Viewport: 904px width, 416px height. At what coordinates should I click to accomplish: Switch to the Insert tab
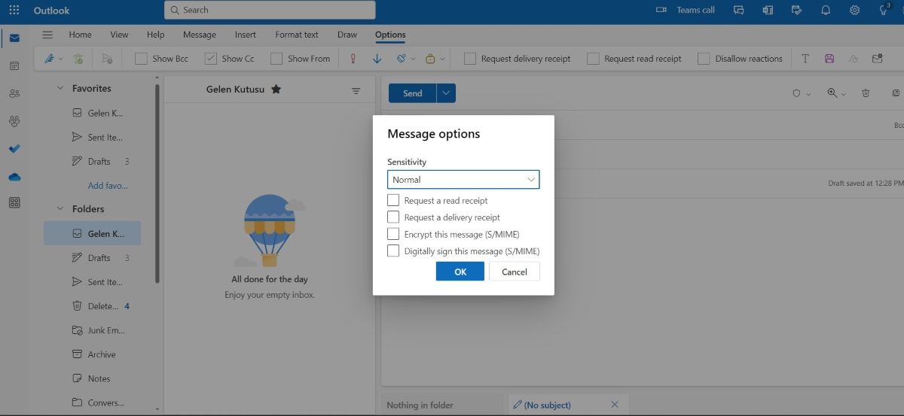point(245,35)
